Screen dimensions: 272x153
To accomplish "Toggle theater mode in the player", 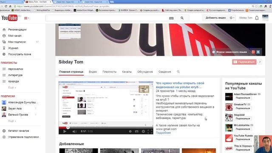I will click(x=137, y=131).
